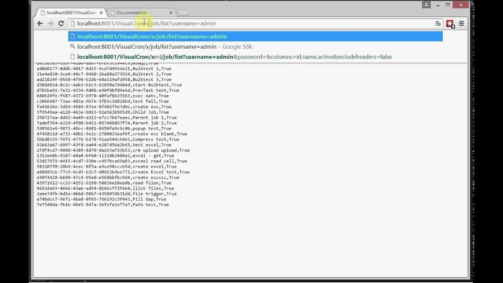This screenshot has height=283, width=503.
Task: Click page icon of the xml/job/list suggestion
Action: pos(72,57)
